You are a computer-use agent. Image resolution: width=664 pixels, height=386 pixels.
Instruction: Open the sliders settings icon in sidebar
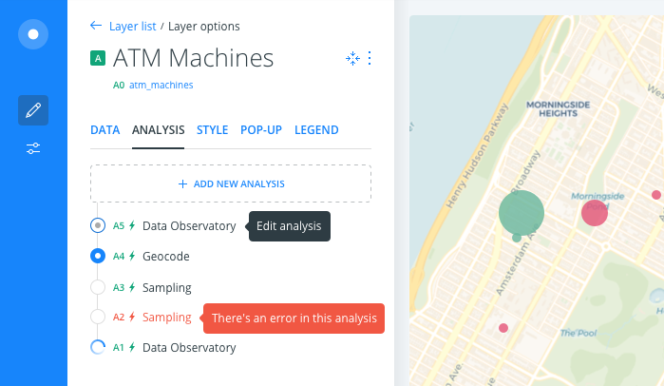tap(33, 148)
